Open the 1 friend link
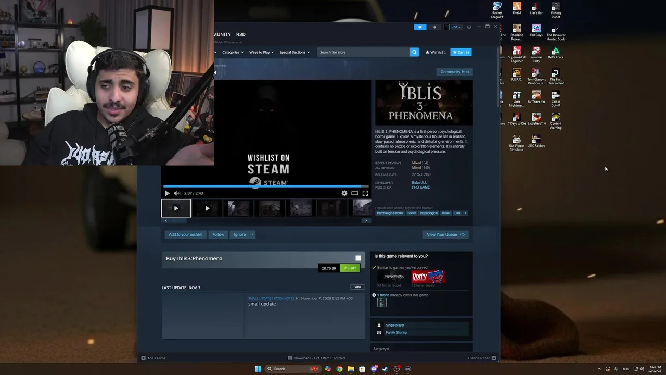Screen dimensions: 666x375 [383, 295]
